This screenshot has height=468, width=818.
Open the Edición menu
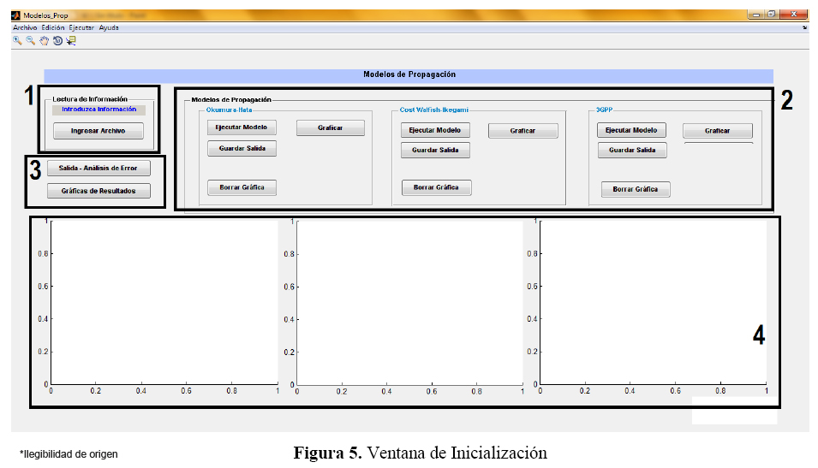click(52, 27)
